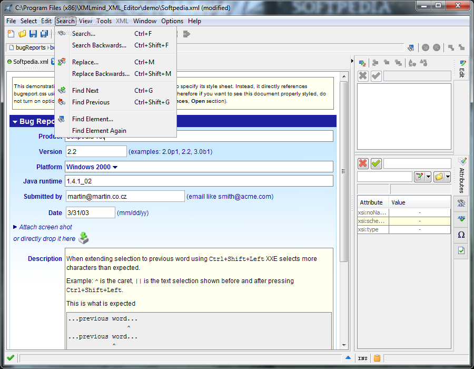Image resolution: width=474 pixels, height=369 pixels.
Task: Click the red X to cancel attribute edit
Action: 363,163
